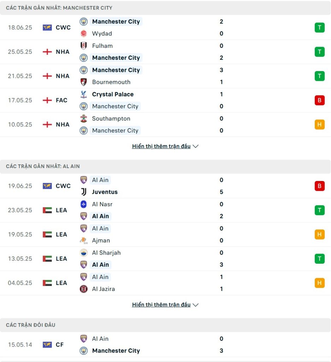Click the red B badge for Crystal Palace match
This screenshot has width=331, height=362.
pyautogui.click(x=319, y=100)
